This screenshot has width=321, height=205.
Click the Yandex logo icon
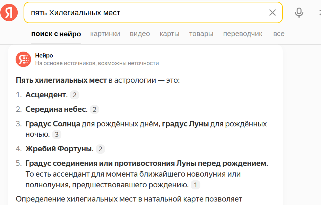[x=9, y=13]
